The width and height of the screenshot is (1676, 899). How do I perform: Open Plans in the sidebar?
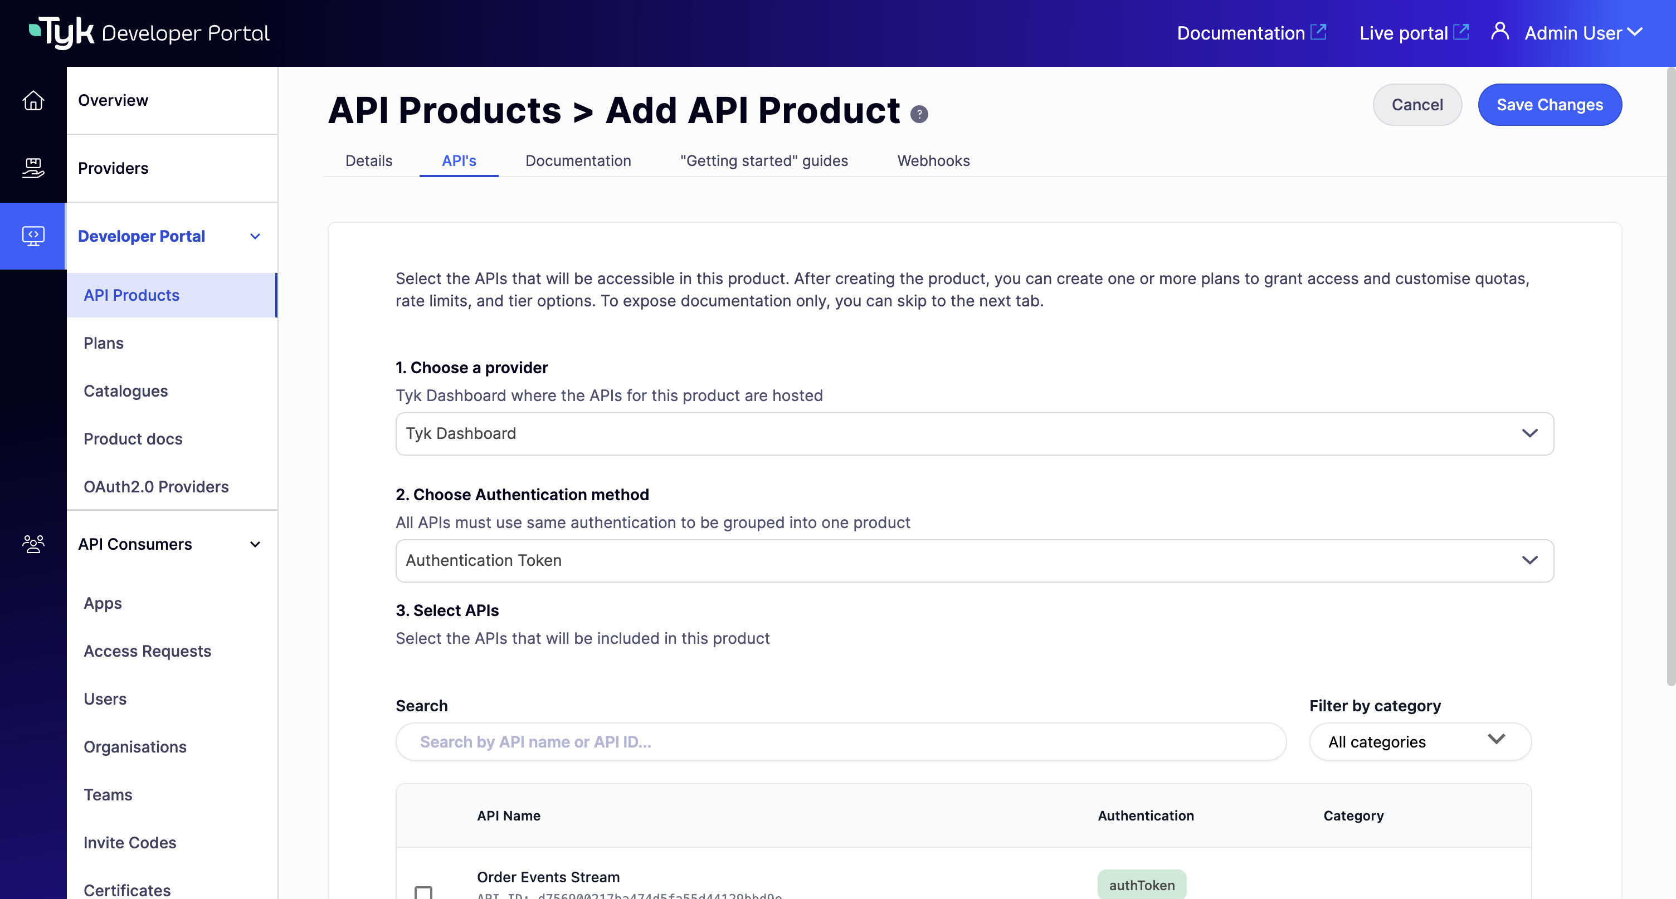coord(104,343)
